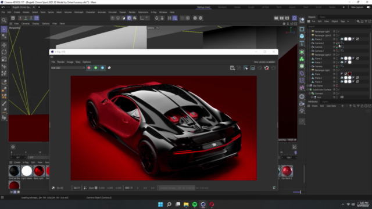Image resolution: width=372 pixels, height=209 pixels.
Task: Open File Explorer from the taskbar
Action: click(186, 204)
